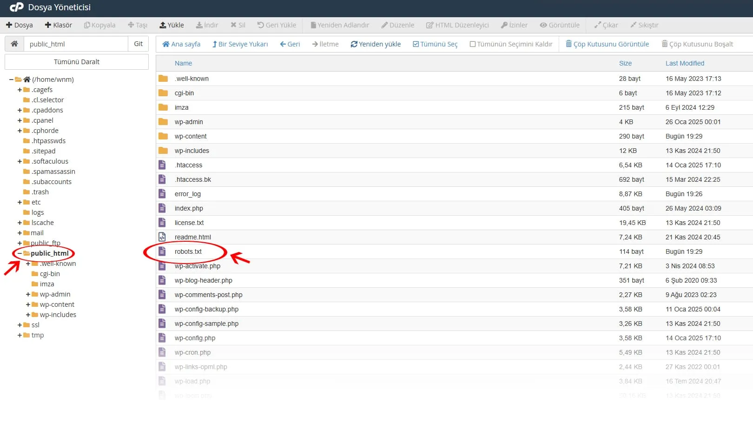Click Kopyala copy toolbar button
This screenshot has height=423, width=753.
[x=99, y=25]
